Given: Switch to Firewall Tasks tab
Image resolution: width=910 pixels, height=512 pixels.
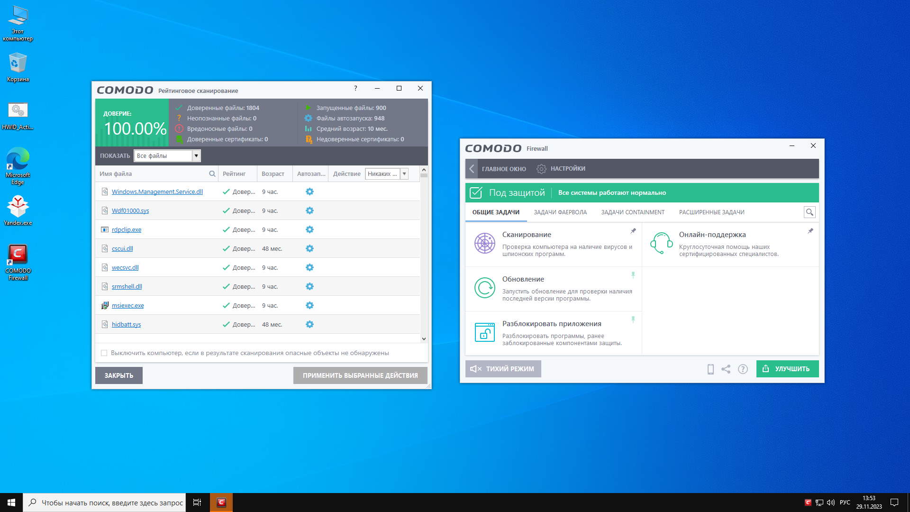Looking at the screenshot, I should [560, 212].
